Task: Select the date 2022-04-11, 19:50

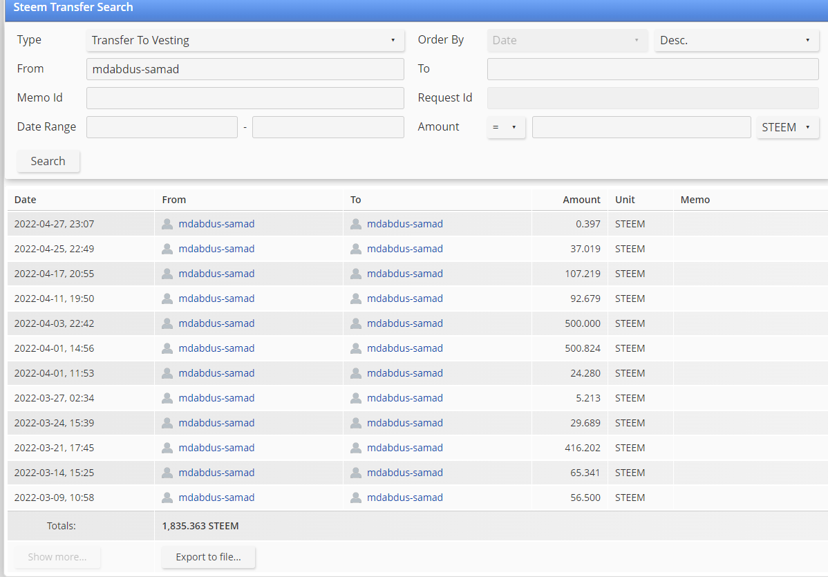Action: tap(54, 299)
